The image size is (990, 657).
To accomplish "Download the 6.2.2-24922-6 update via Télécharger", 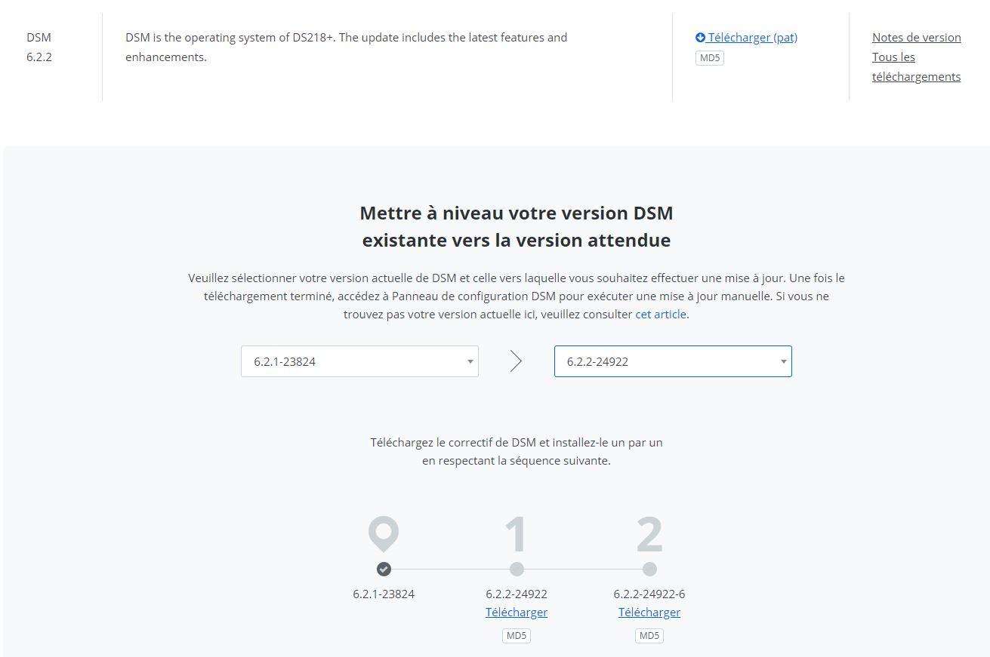I will (649, 612).
